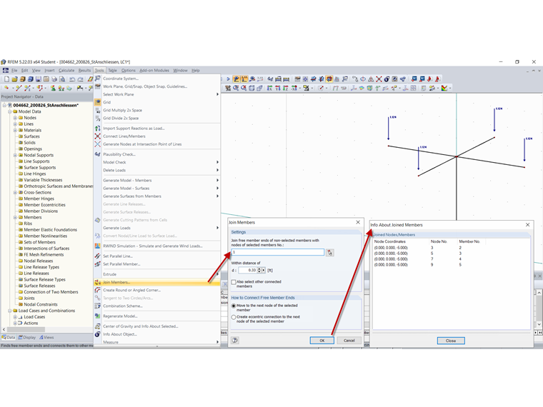Open the Add-on Modules menu

click(154, 70)
